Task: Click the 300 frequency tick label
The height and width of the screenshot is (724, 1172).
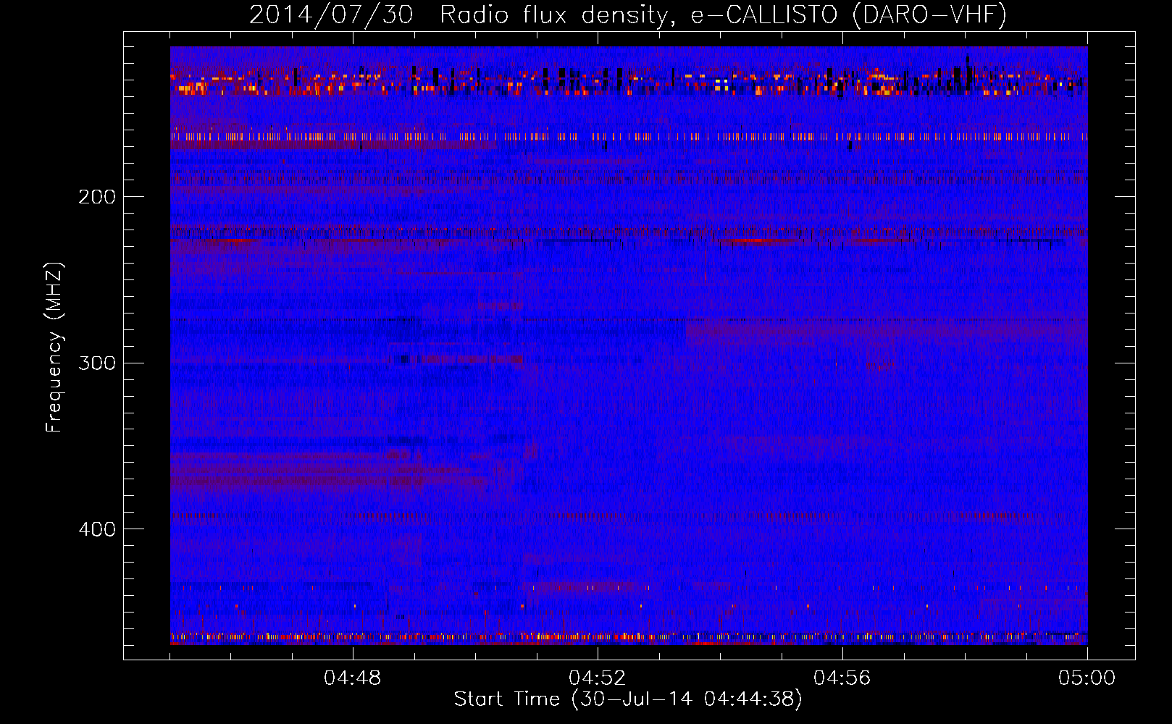Action: pyautogui.click(x=96, y=363)
